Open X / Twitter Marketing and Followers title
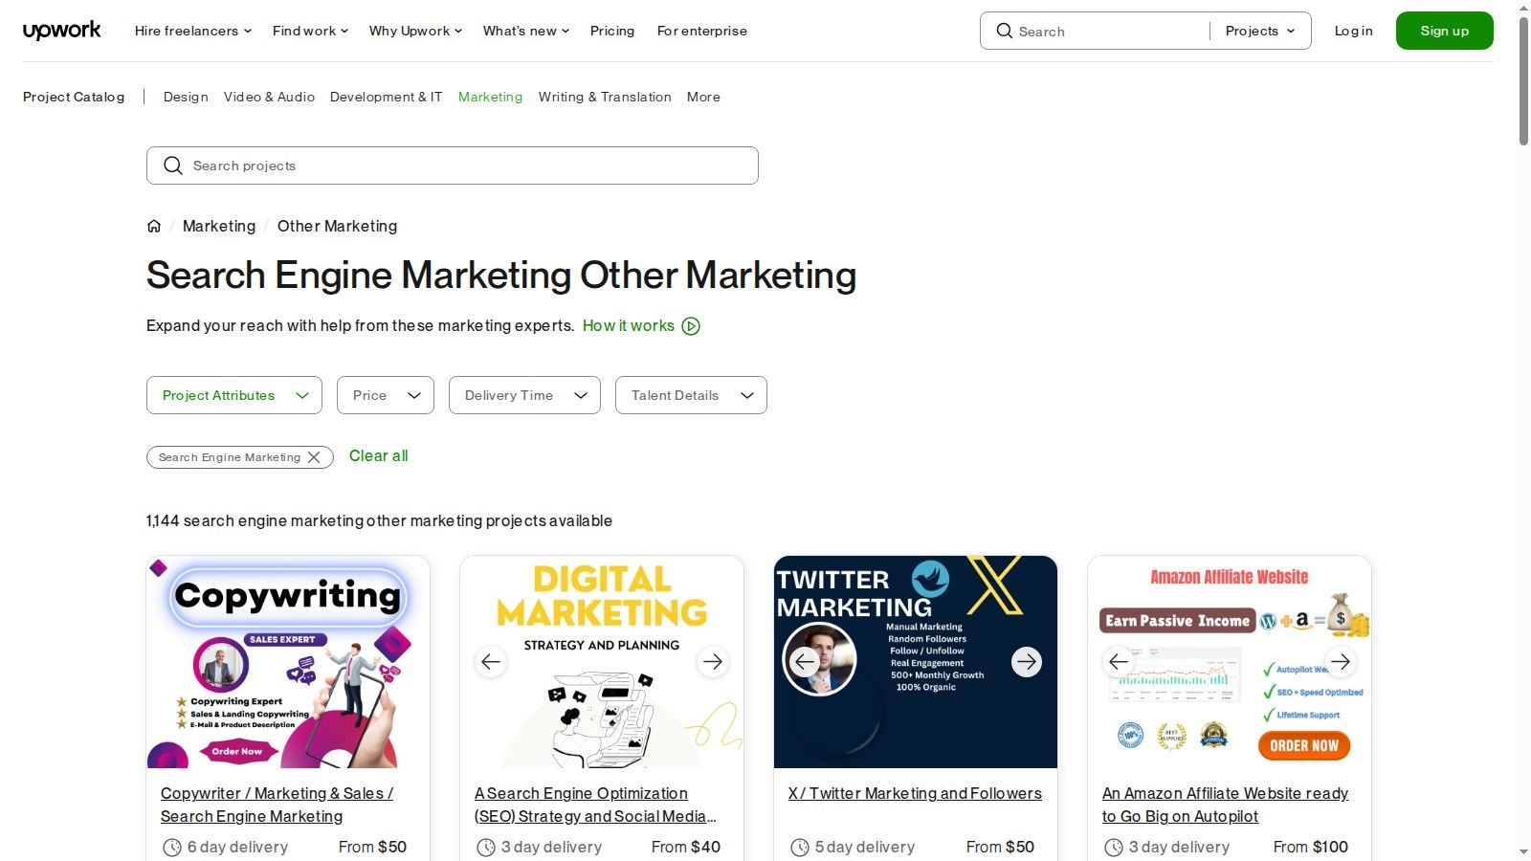 915,793
